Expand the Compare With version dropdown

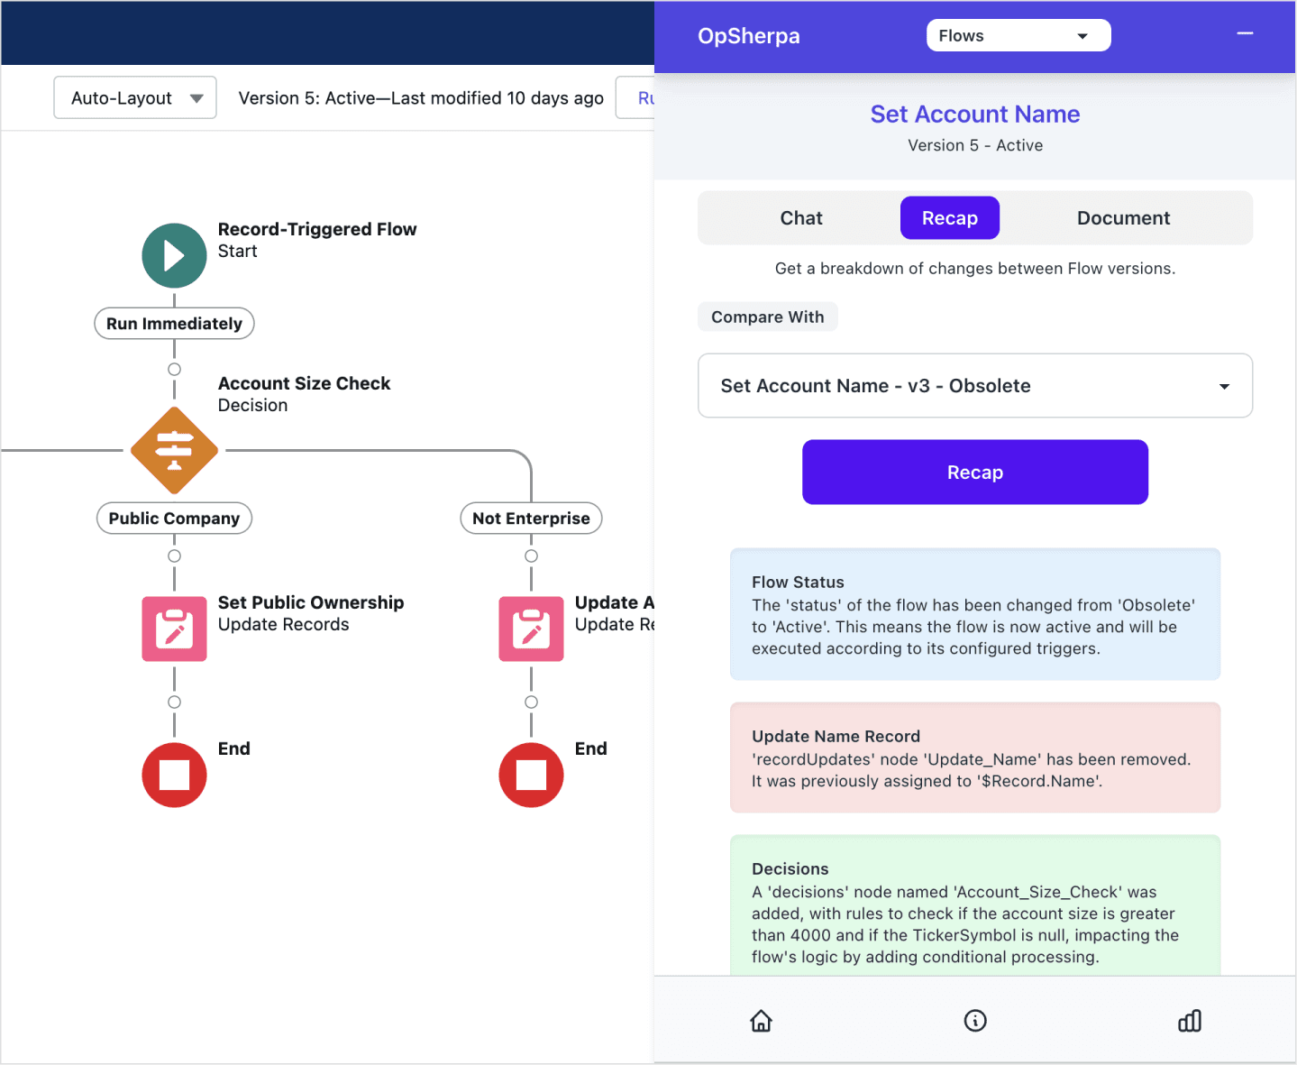[x=975, y=386]
